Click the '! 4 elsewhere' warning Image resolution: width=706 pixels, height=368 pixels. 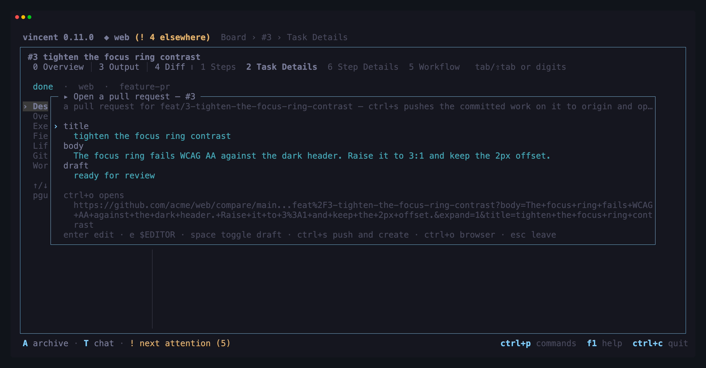pyautogui.click(x=172, y=37)
